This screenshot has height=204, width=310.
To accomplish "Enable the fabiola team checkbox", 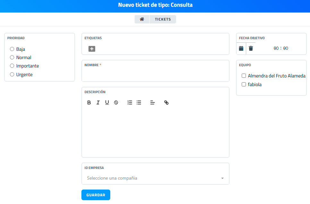I will [244, 84].
